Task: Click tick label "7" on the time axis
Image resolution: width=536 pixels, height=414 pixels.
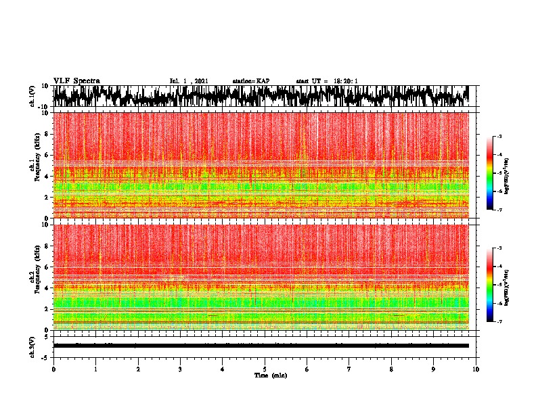Action: pos(349,369)
